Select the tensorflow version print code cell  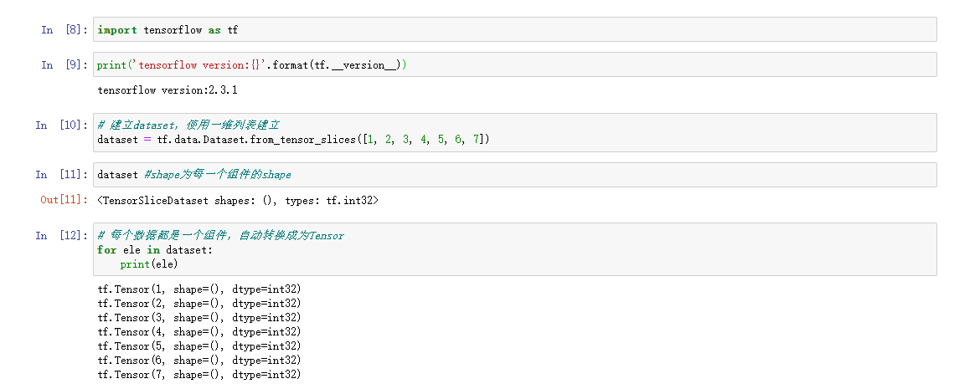[515, 65]
